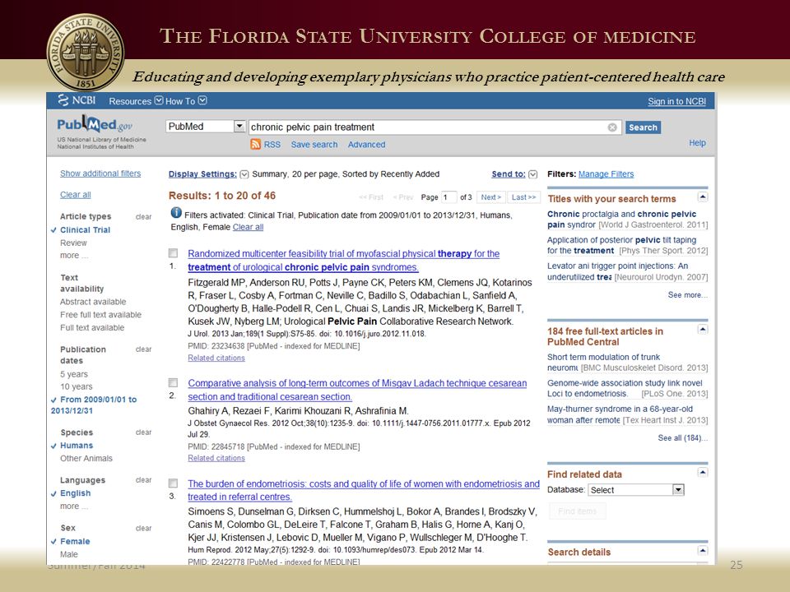Open Genome-wide association study endometriosis article
Screen dimensions: 790x592
click(625, 388)
